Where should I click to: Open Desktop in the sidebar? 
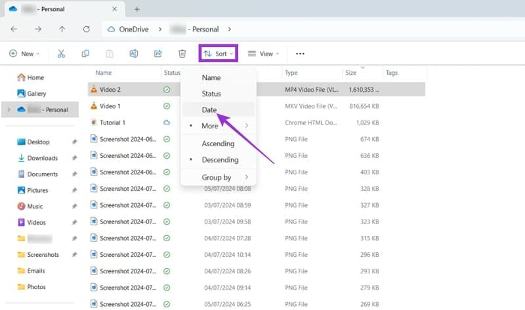click(x=33, y=142)
